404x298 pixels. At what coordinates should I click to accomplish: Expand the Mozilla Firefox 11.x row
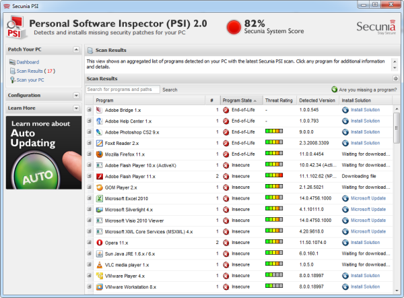pyautogui.click(x=89, y=154)
